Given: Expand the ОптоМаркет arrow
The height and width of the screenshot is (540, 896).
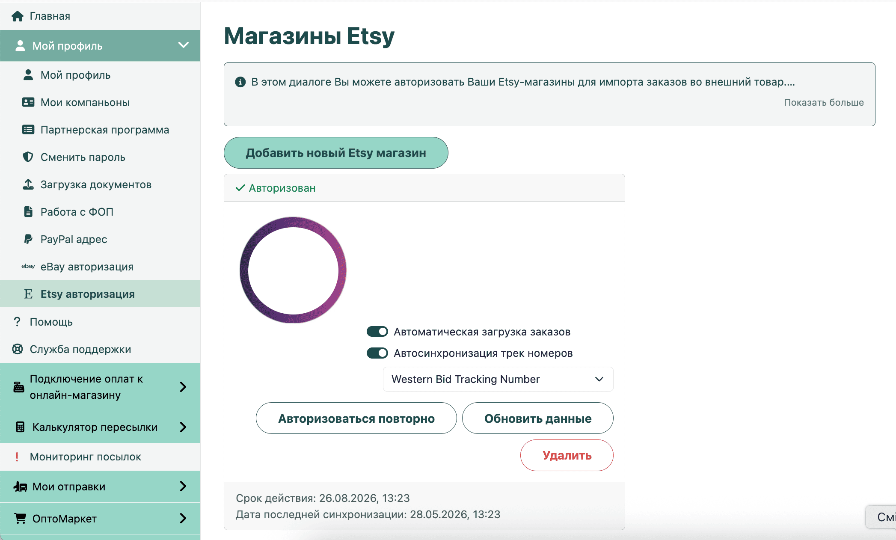Looking at the screenshot, I should (183, 518).
